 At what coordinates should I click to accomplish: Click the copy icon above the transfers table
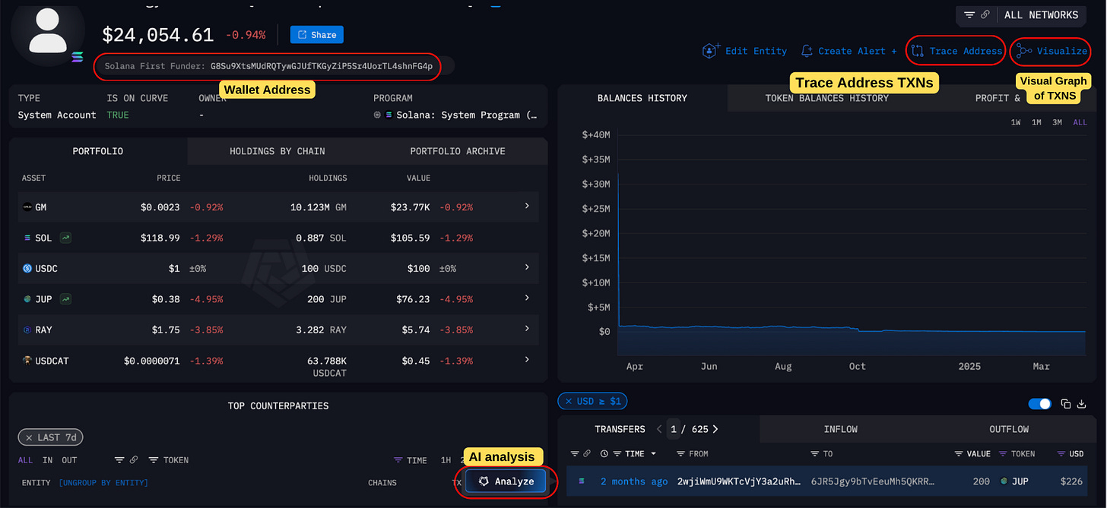click(x=1066, y=404)
